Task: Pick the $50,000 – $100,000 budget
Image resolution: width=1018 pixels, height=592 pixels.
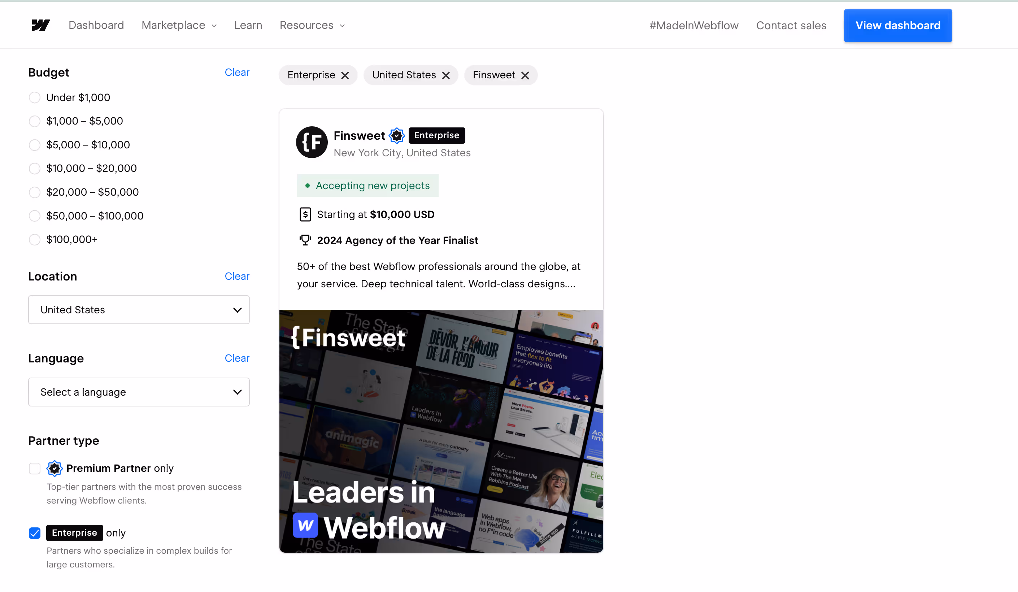Action: (x=35, y=216)
